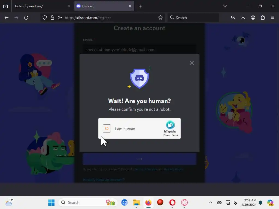The width and height of the screenshot is (279, 209).
Task: Open File Explorer from taskbar
Action: [137, 202]
